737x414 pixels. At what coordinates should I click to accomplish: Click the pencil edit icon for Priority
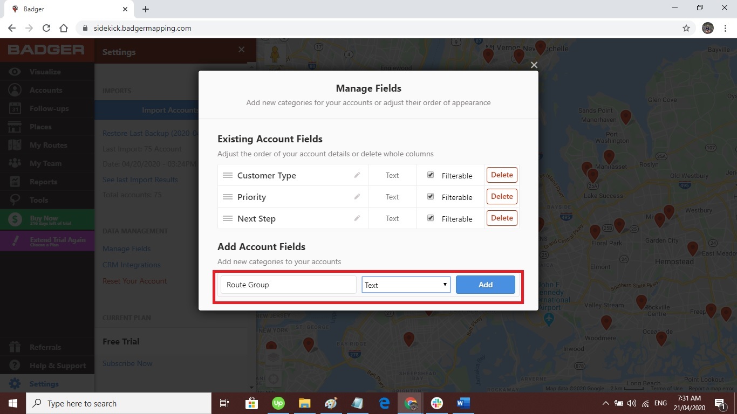pos(357,197)
